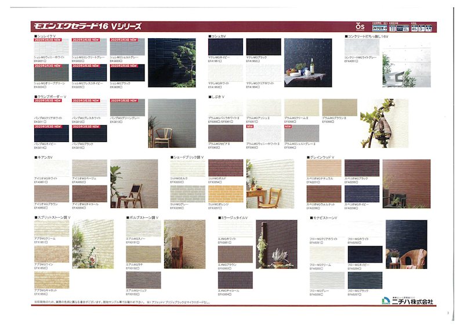Select the スペリオMGネイビー swatch
The image size is (464, 328).
pyautogui.click(x=361, y=194)
